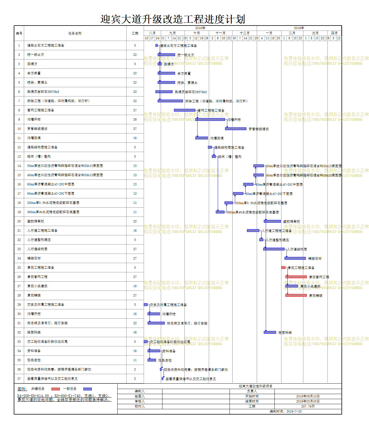Click row number 37 in the 编号 column
Image resolution: width=369 pixels, height=428 pixels.
point(19,379)
